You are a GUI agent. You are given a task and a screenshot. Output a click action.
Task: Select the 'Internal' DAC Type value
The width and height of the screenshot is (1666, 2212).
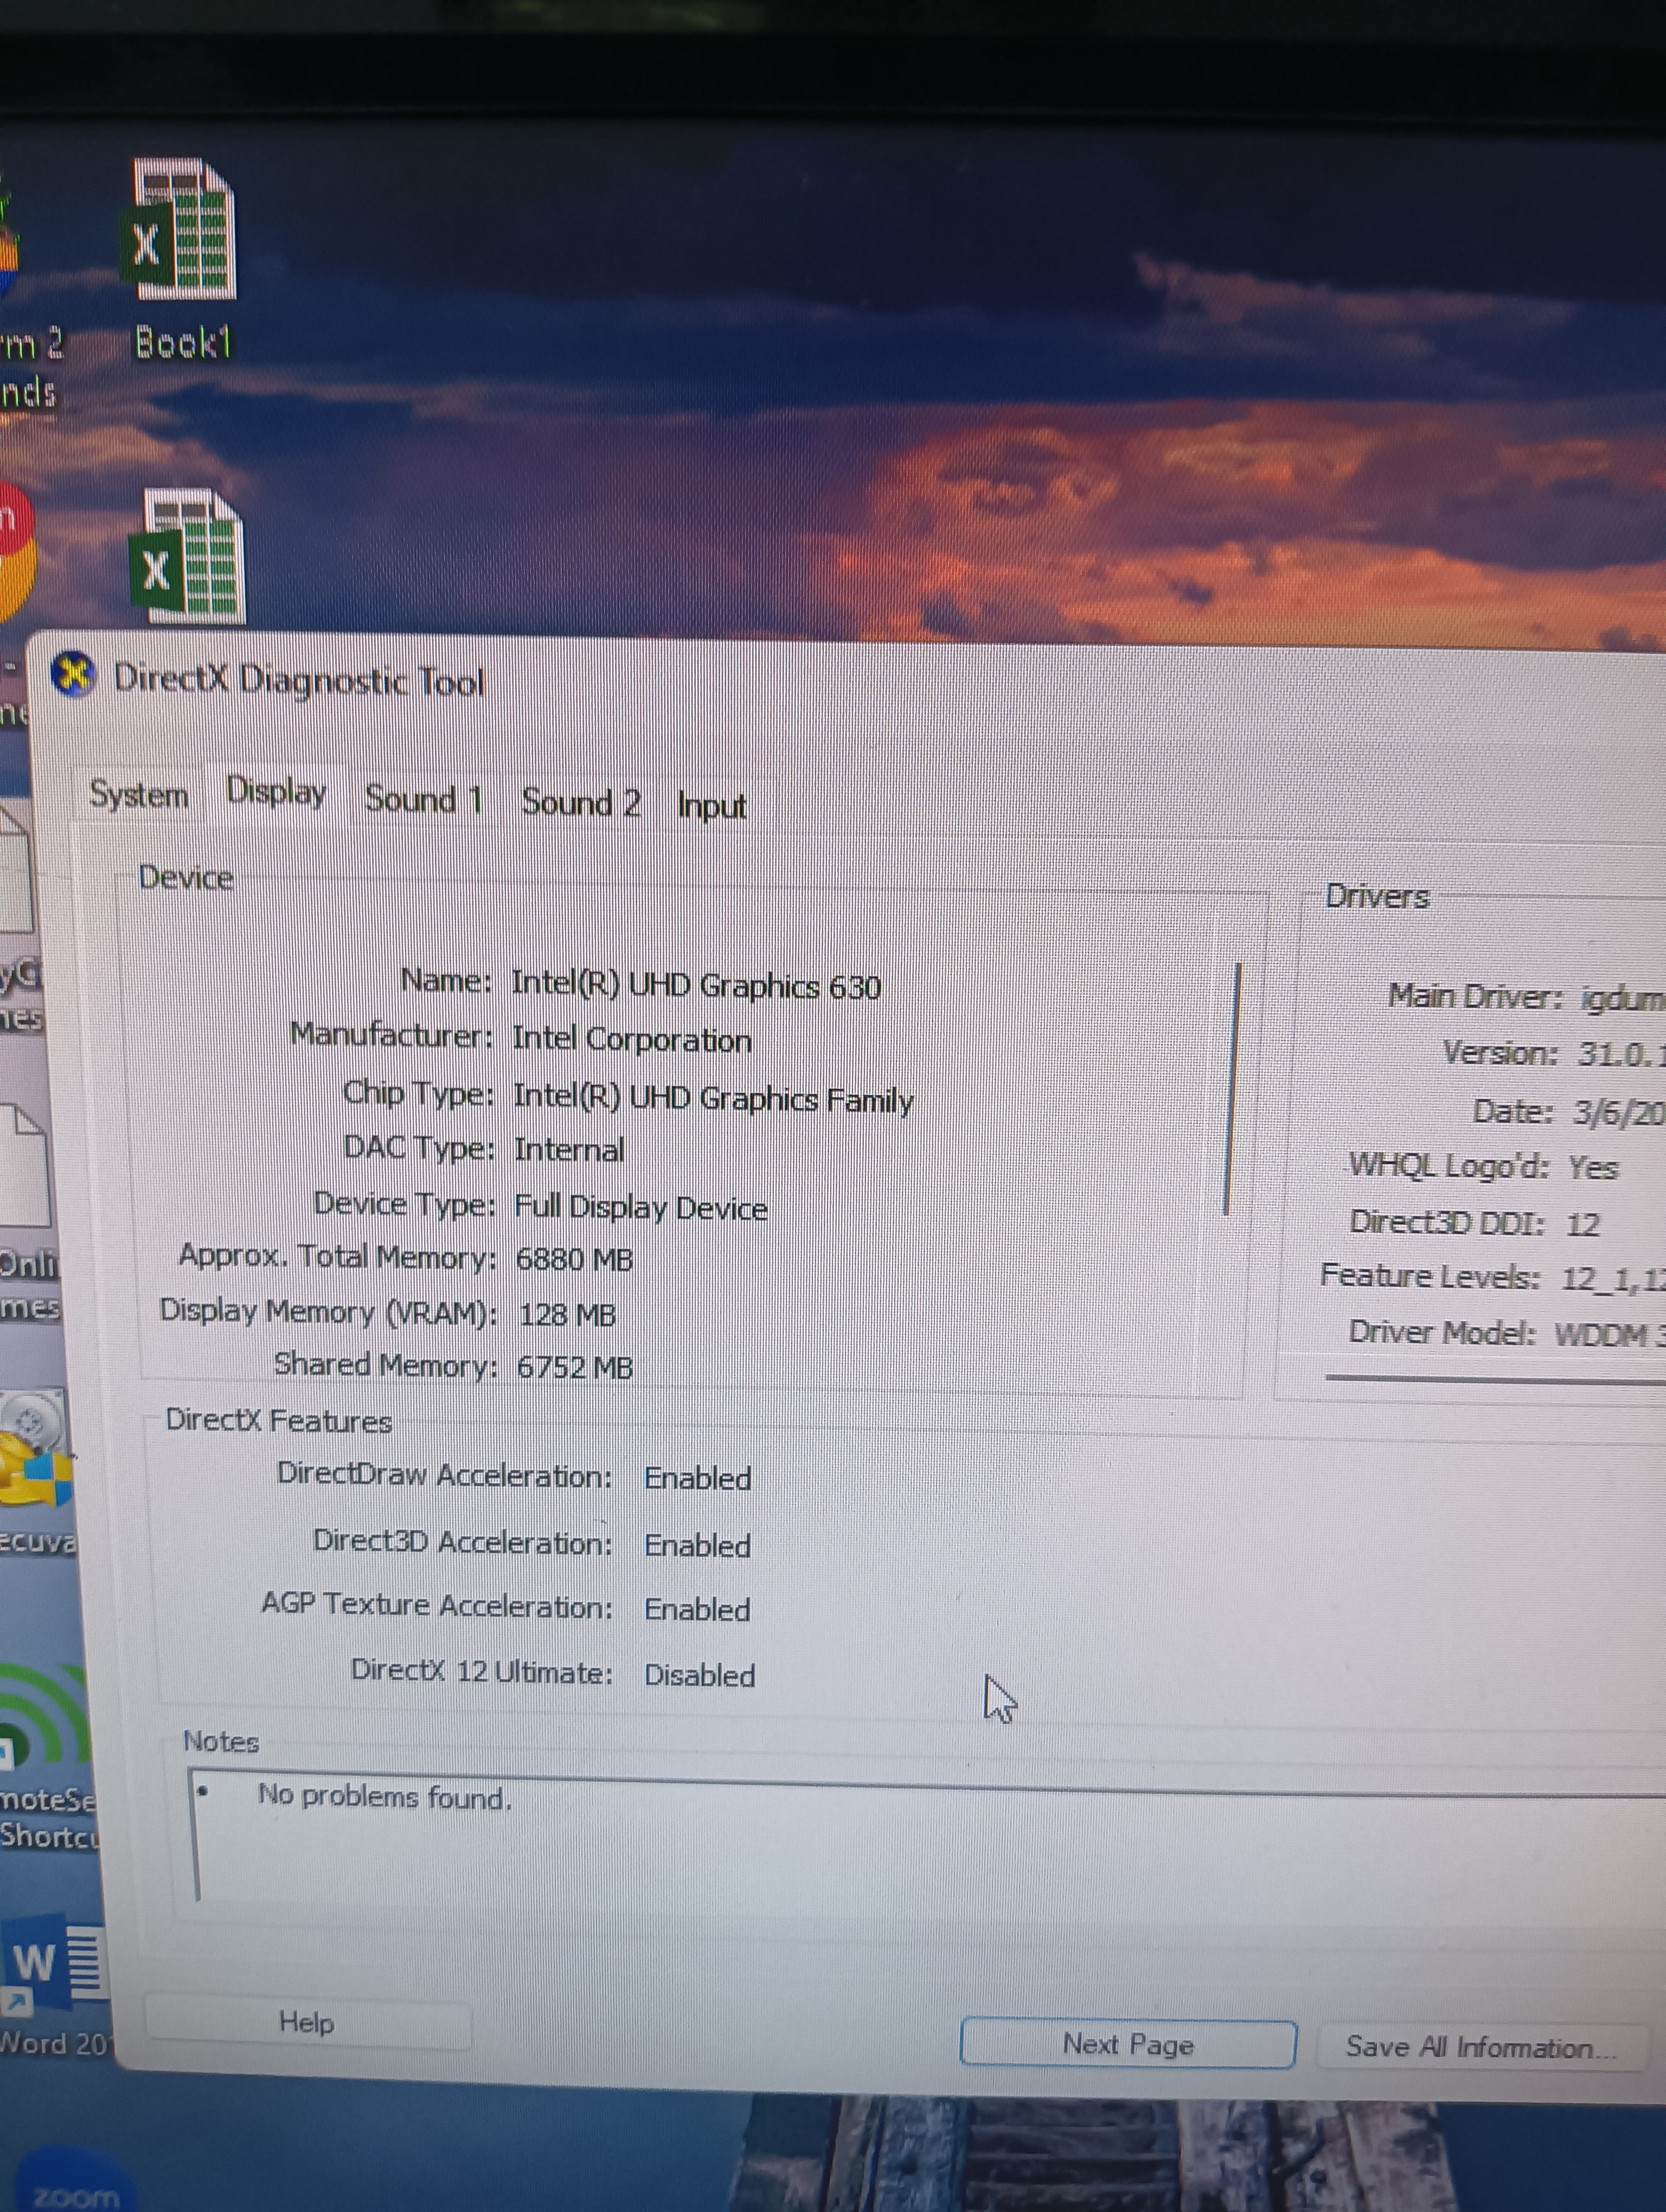(x=569, y=1150)
